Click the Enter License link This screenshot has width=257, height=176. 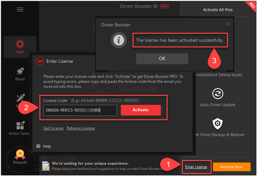[196, 167]
